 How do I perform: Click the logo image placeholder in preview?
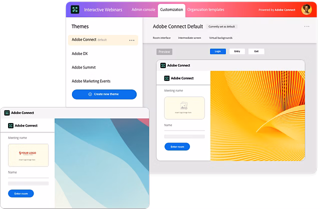point(184,108)
